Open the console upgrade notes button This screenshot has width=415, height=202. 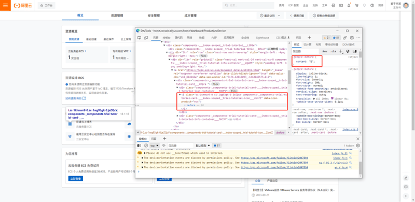[324, 16]
